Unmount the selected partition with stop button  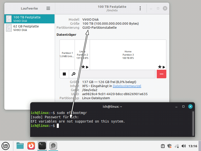click(x=64, y=74)
